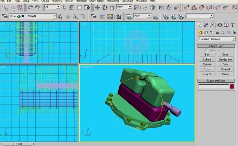Viewport: 238px width, 146px height.
Task: Select the GeoSphere button
Action: tap(225, 59)
